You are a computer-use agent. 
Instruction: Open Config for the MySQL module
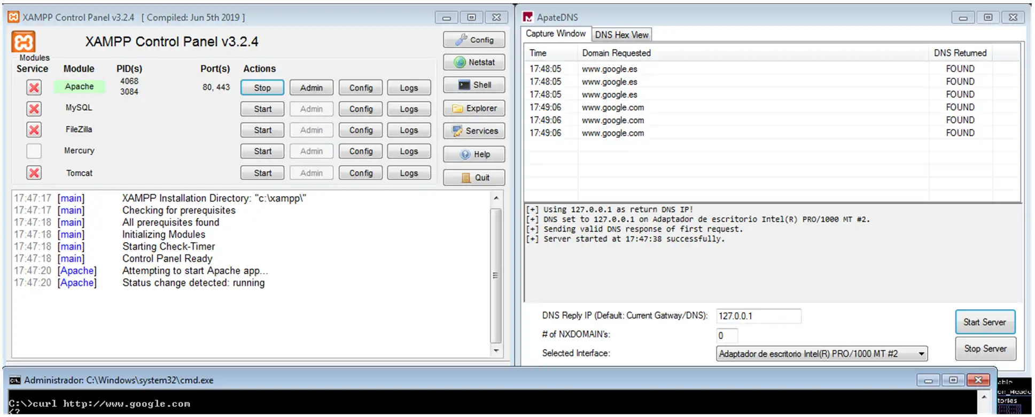tap(361, 109)
